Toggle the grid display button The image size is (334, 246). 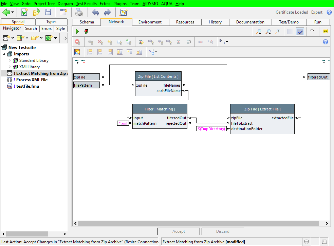point(290,32)
